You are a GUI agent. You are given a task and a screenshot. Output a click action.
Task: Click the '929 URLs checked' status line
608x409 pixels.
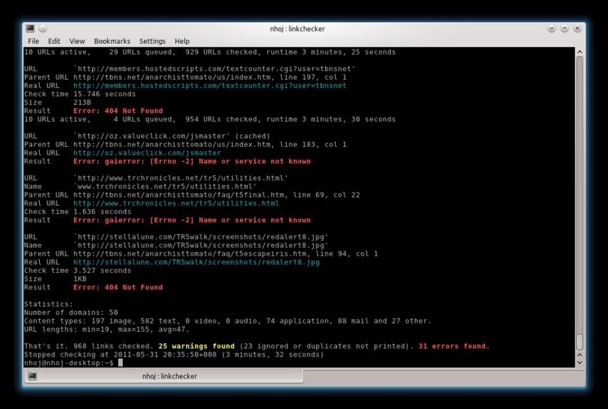coord(210,52)
